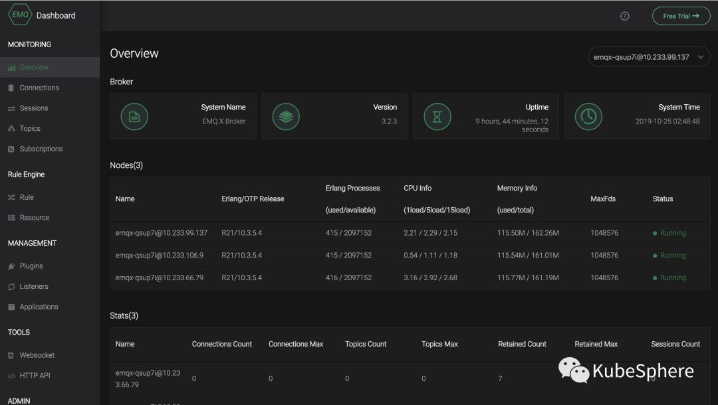
Task: Open the Subscriptions page
Action: tap(50, 149)
